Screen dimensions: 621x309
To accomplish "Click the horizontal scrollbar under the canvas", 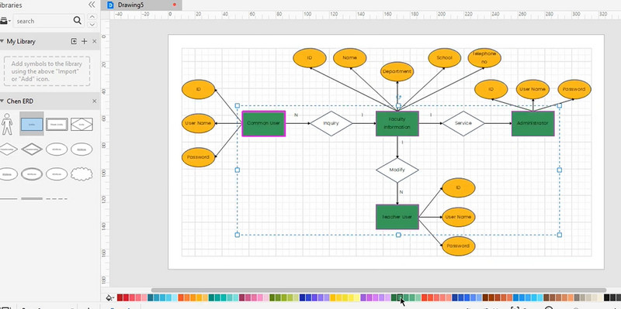I will coord(378,290).
